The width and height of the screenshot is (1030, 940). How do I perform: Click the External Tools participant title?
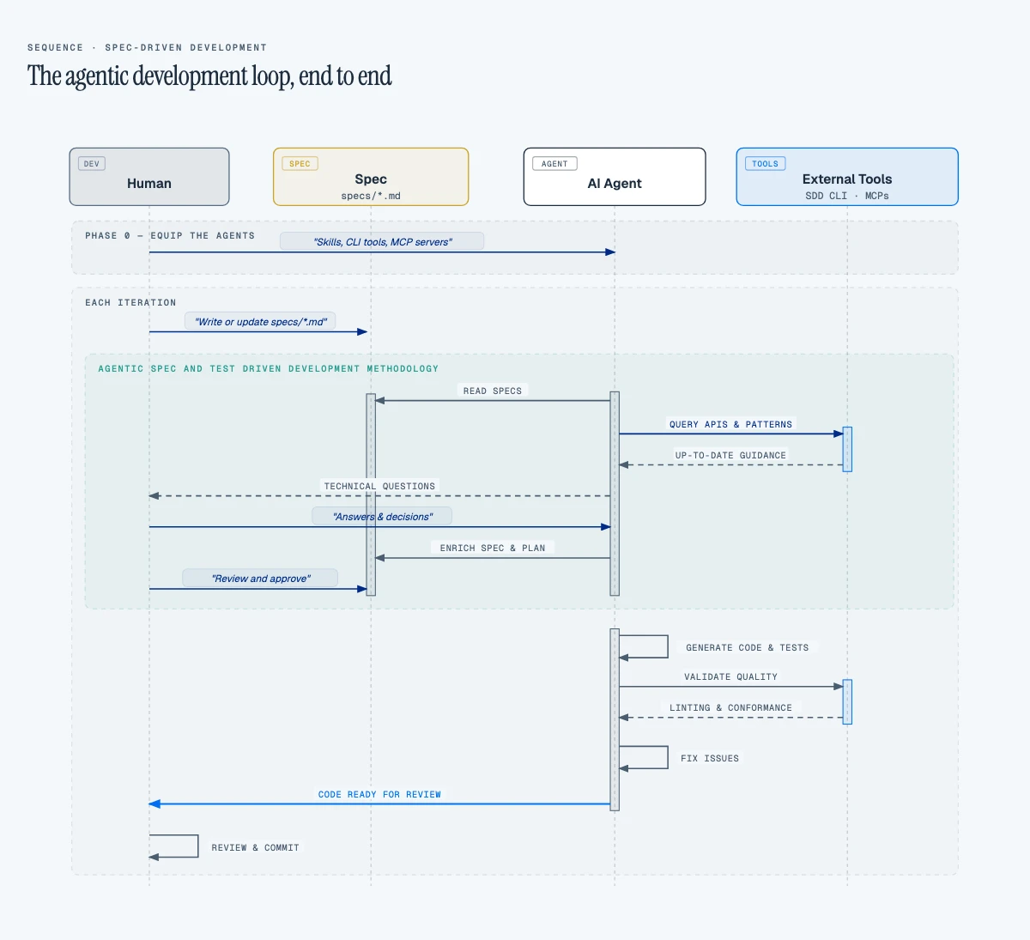coord(846,179)
